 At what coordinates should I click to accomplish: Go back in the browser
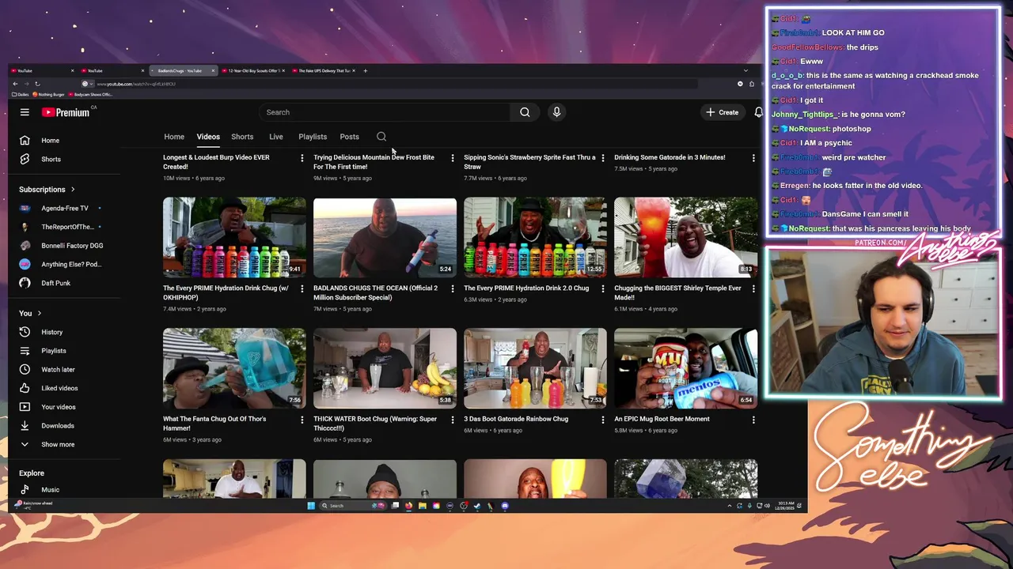[x=15, y=84]
